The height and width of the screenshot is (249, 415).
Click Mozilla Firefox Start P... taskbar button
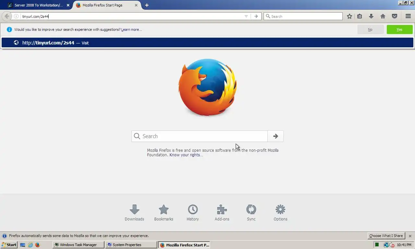[184, 245]
